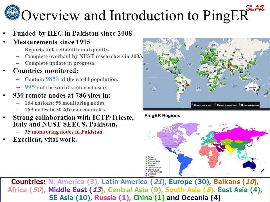Click the 'PingER Remote Sites' legend label

pyautogui.click(x=251, y=105)
